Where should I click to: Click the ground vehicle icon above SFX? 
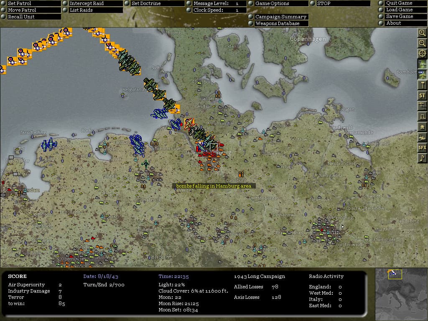point(422,137)
